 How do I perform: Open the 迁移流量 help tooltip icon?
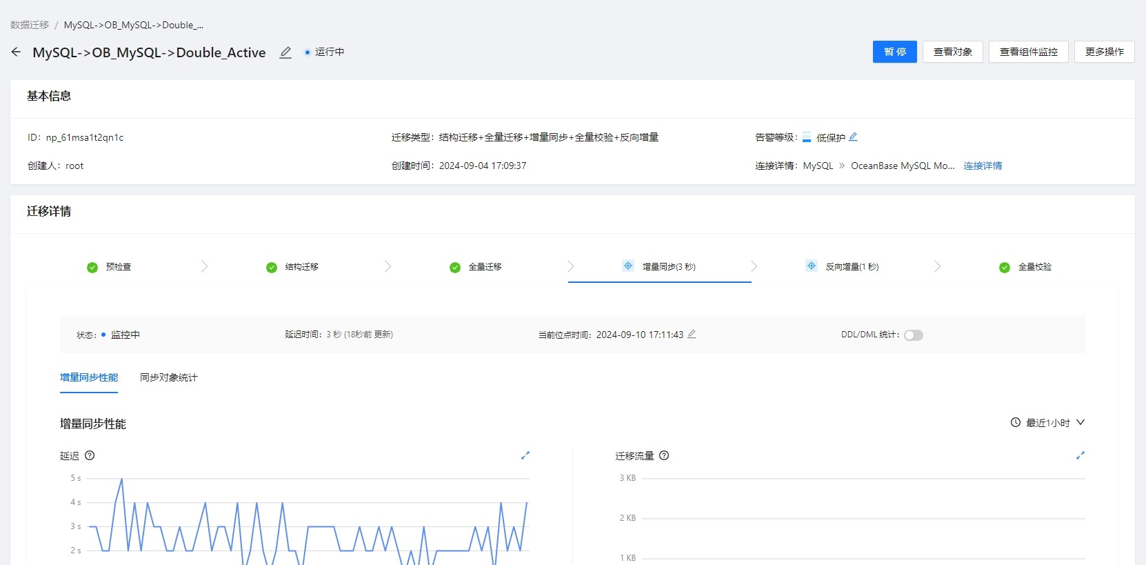tap(664, 455)
